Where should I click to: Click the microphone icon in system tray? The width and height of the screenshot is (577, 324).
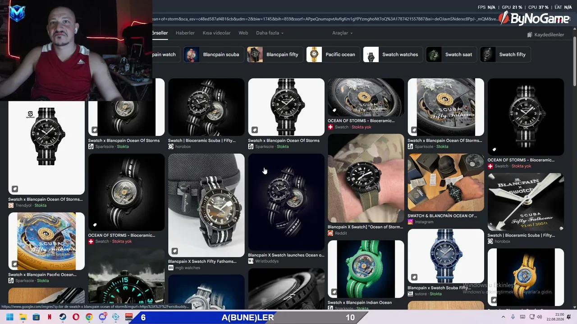pos(513,317)
